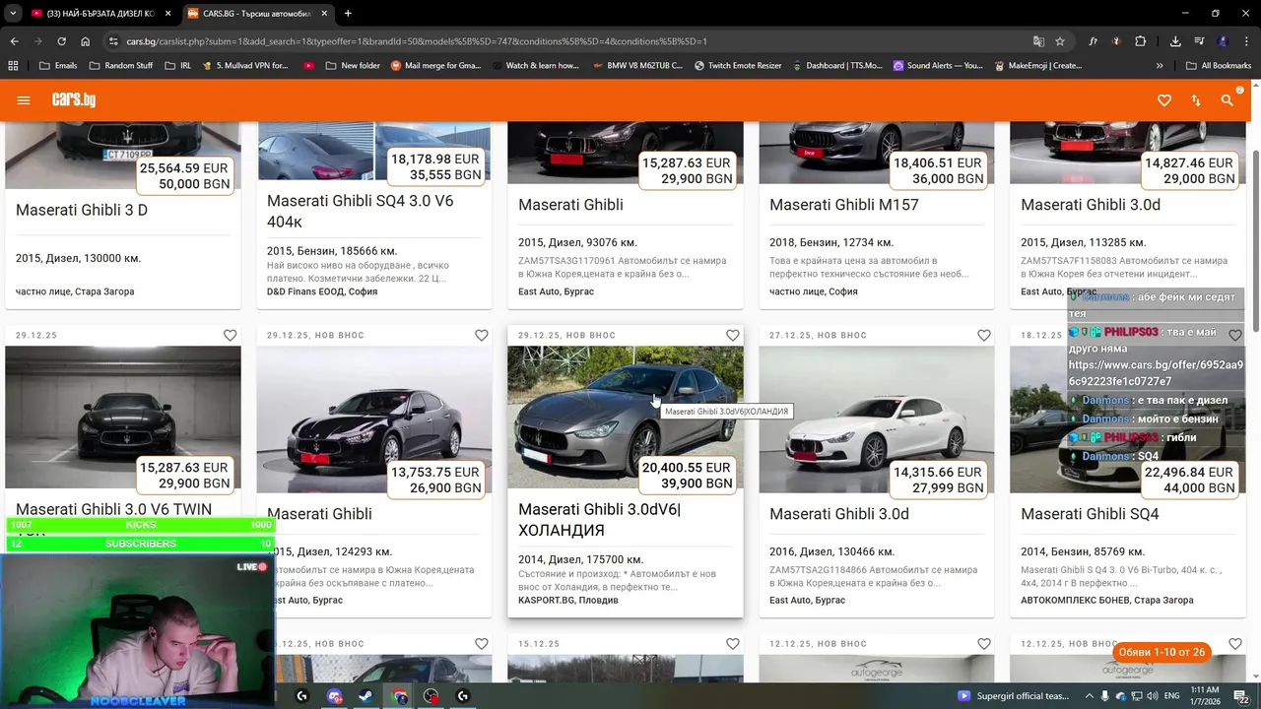Screen dimensions: 1261x709
Task: Translate this page icon
Action: pos(1038,41)
